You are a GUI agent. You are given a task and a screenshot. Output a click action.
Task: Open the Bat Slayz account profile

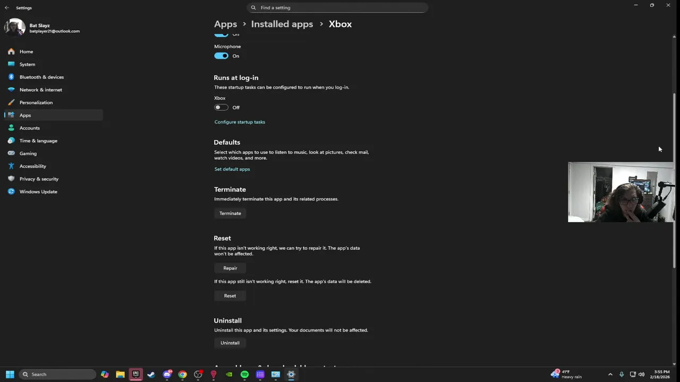(x=42, y=28)
